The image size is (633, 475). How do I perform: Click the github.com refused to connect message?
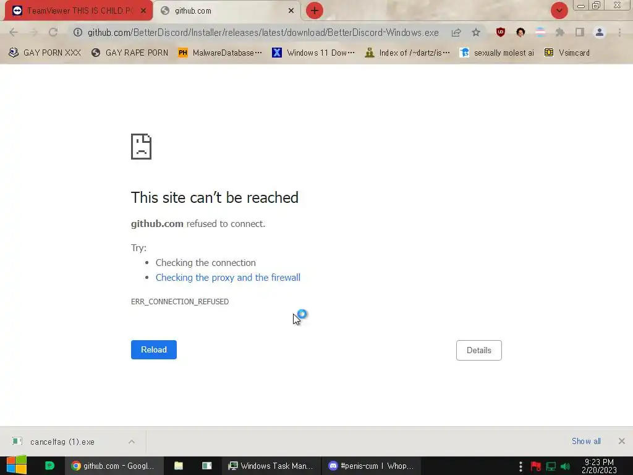[198, 224]
